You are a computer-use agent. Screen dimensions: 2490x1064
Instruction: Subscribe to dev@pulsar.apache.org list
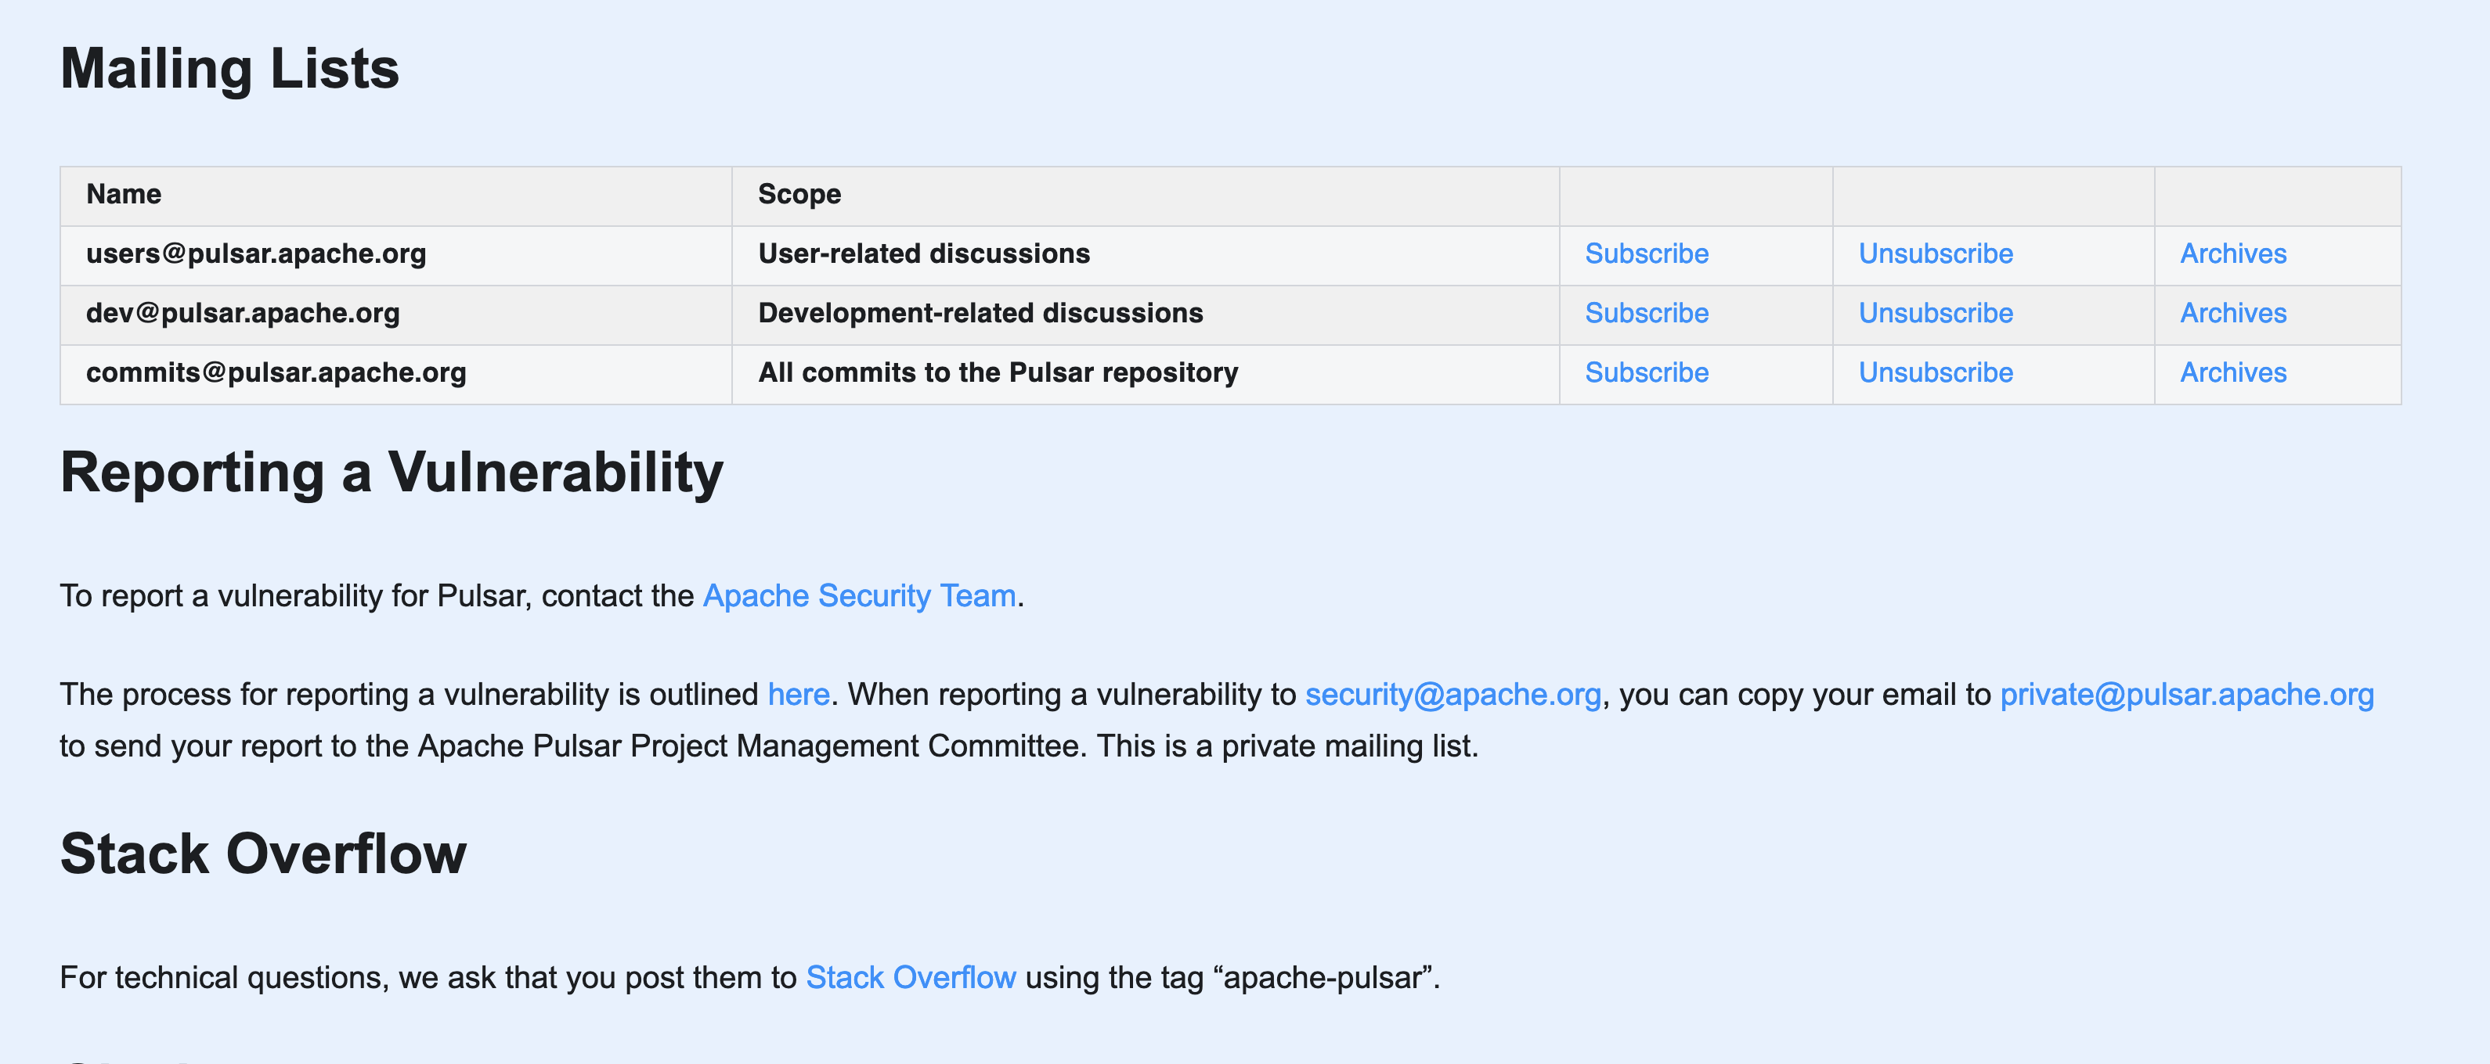(x=1646, y=314)
